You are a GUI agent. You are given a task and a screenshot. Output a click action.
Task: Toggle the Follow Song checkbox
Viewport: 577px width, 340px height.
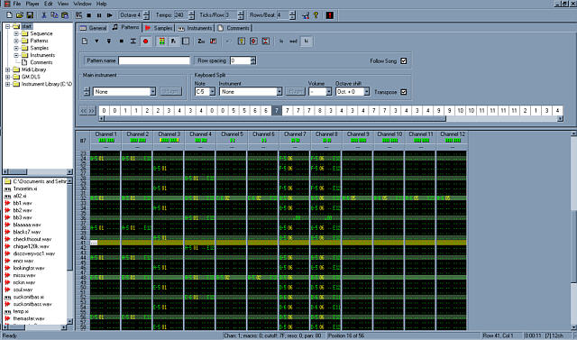point(404,60)
